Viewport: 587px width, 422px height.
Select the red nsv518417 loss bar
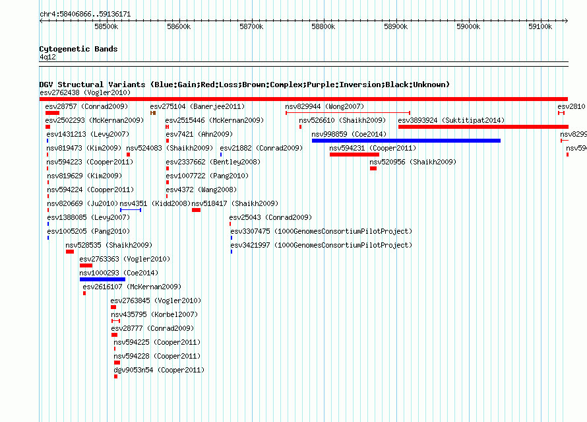[196, 210]
